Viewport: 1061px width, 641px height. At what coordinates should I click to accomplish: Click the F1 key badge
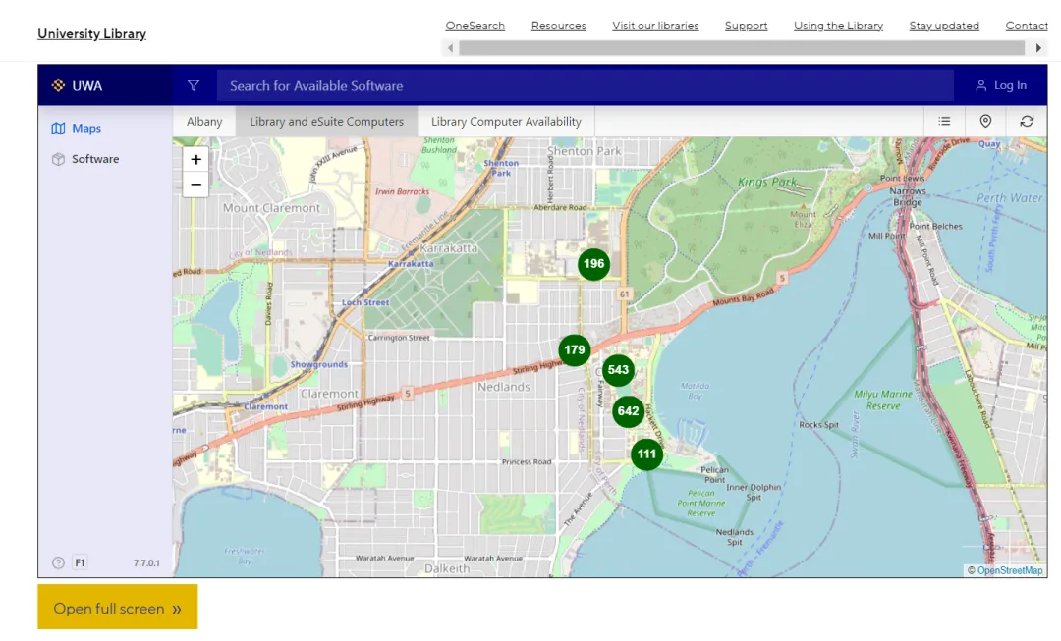[80, 562]
